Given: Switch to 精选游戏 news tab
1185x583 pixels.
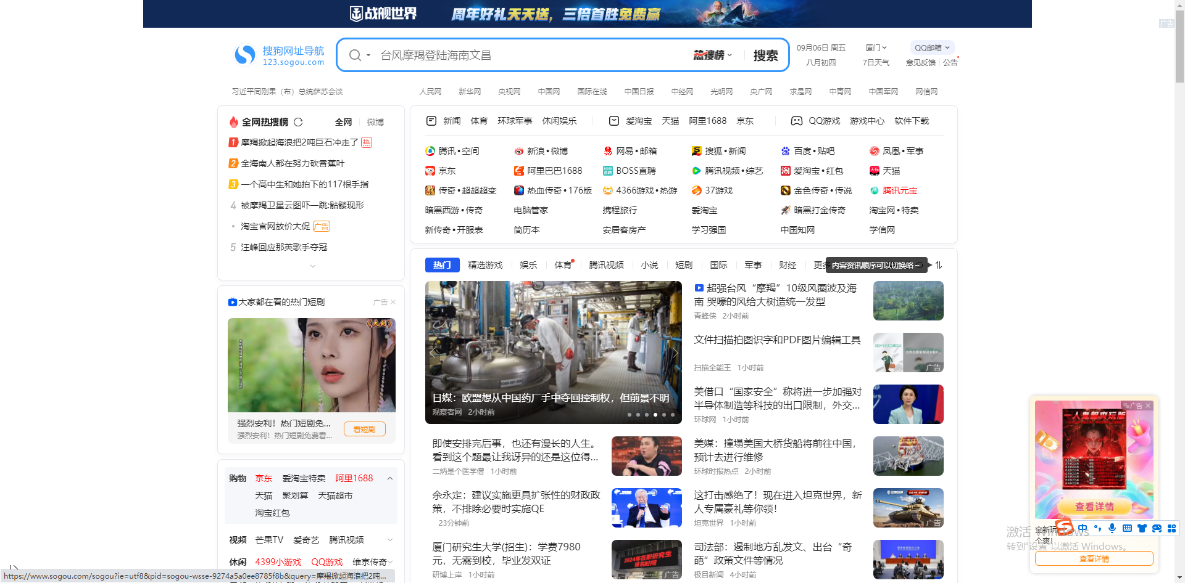Looking at the screenshot, I should pyautogui.click(x=485, y=265).
